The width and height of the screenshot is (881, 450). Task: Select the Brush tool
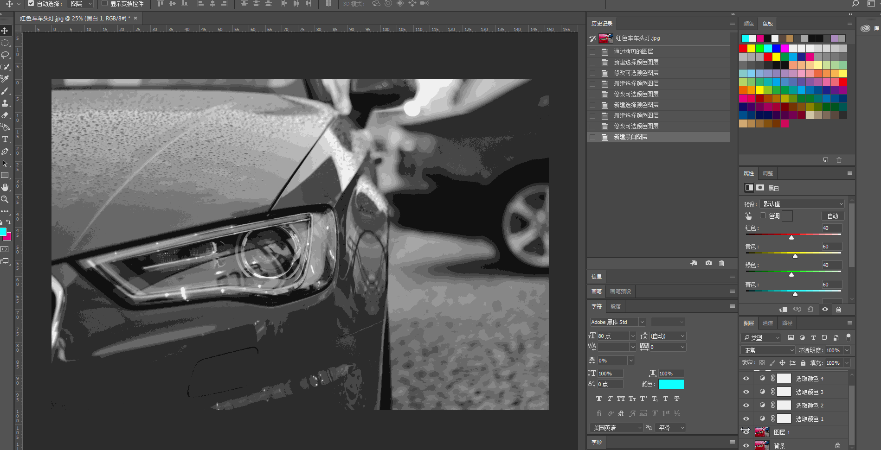(5, 91)
